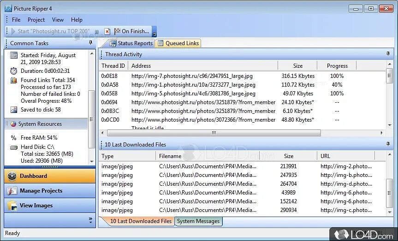Expand navigation pane configure chevron
The width and height of the screenshot is (398, 241).
point(90,220)
